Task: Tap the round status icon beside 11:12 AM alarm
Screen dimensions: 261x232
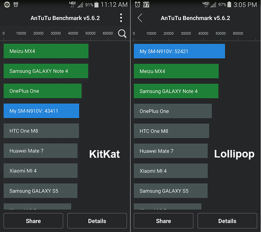Action: coord(7,5)
